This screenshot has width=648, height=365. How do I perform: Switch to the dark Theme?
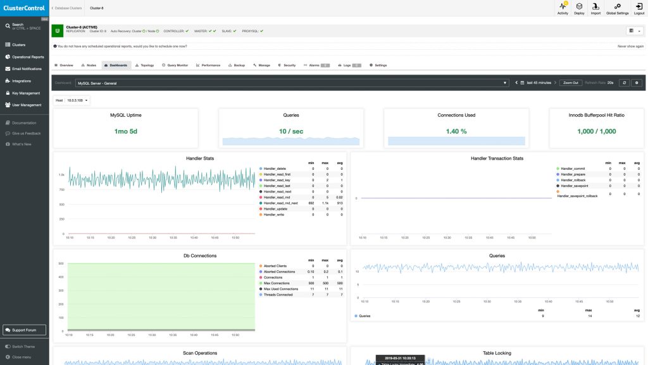19,346
